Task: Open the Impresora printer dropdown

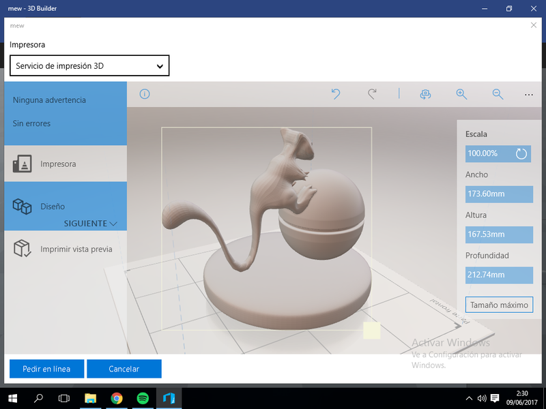Action: [89, 65]
